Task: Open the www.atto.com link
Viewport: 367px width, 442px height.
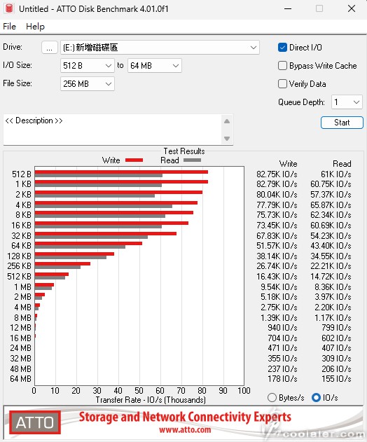Action: [x=185, y=430]
